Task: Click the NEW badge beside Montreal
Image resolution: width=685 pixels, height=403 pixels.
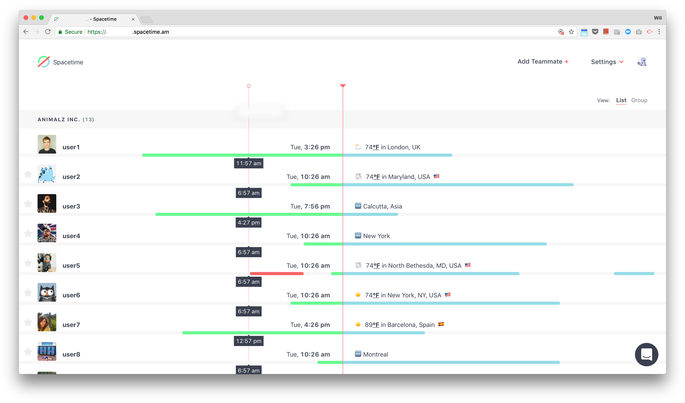Action: [358, 354]
